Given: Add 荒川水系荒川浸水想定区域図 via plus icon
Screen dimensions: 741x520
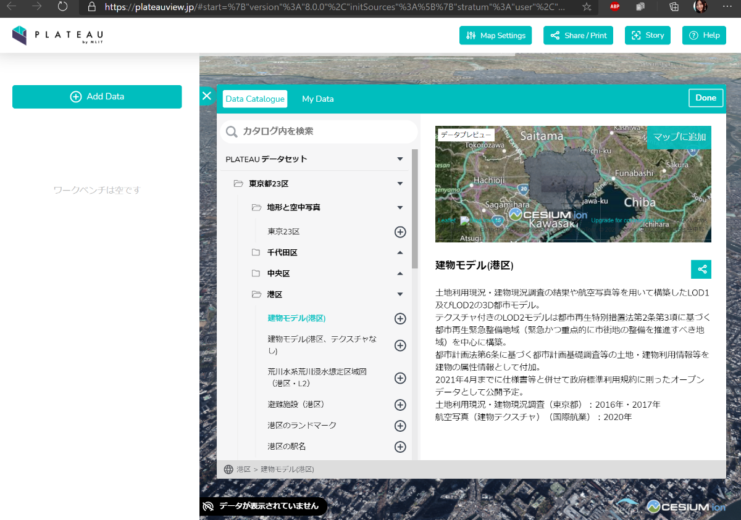Looking at the screenshot, I should [x=400, y=378].
